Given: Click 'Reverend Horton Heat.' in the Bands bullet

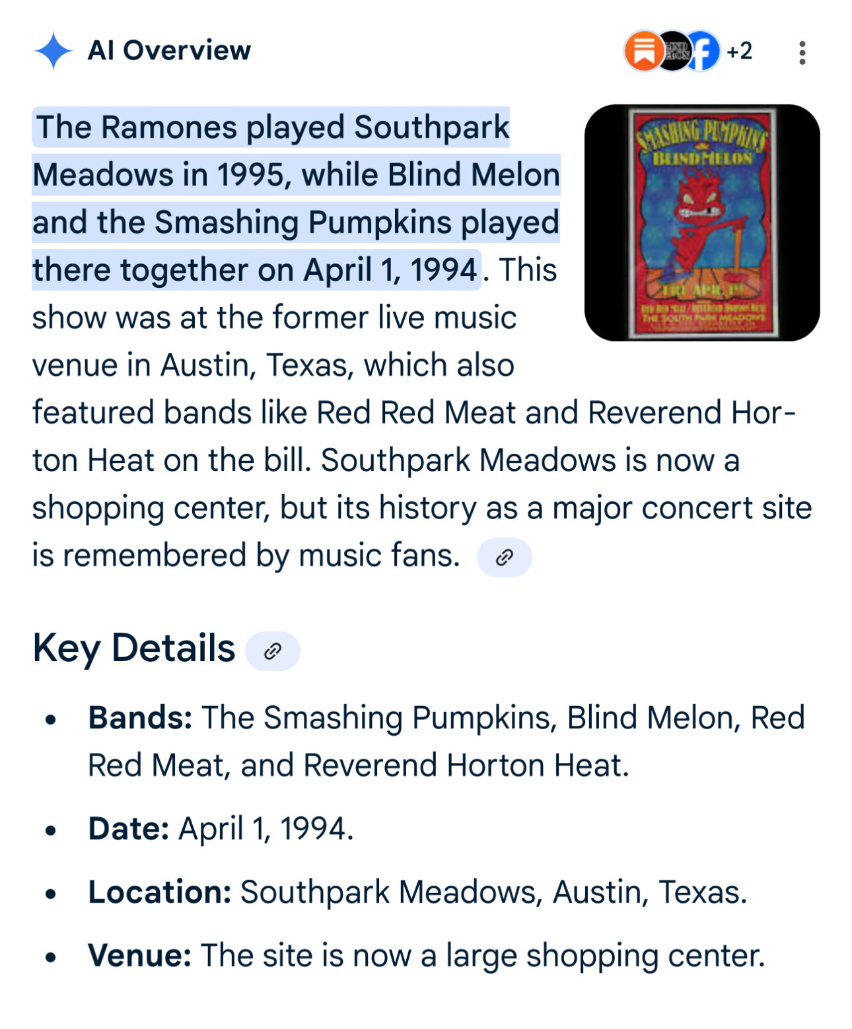Looking at the screenshot, I should [x=466, y=766].
